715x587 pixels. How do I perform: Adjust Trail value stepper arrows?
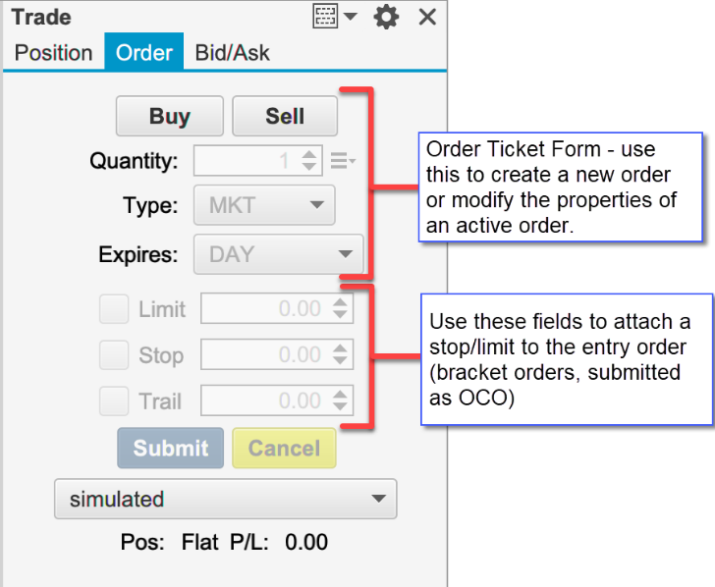tap(341, 400)
